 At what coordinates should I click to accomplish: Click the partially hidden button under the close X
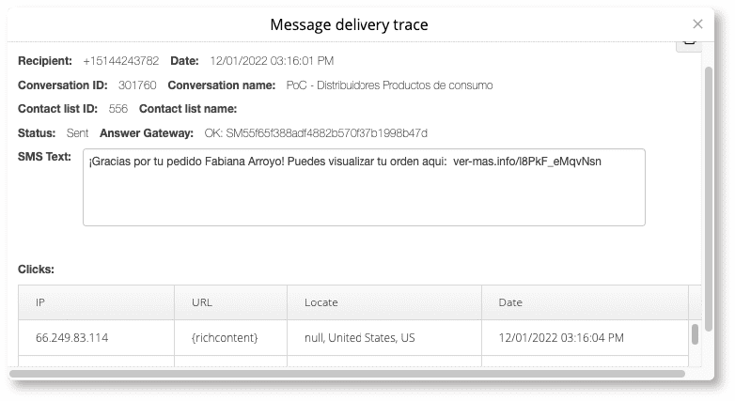pyautogui.click(x=689, y=46)
